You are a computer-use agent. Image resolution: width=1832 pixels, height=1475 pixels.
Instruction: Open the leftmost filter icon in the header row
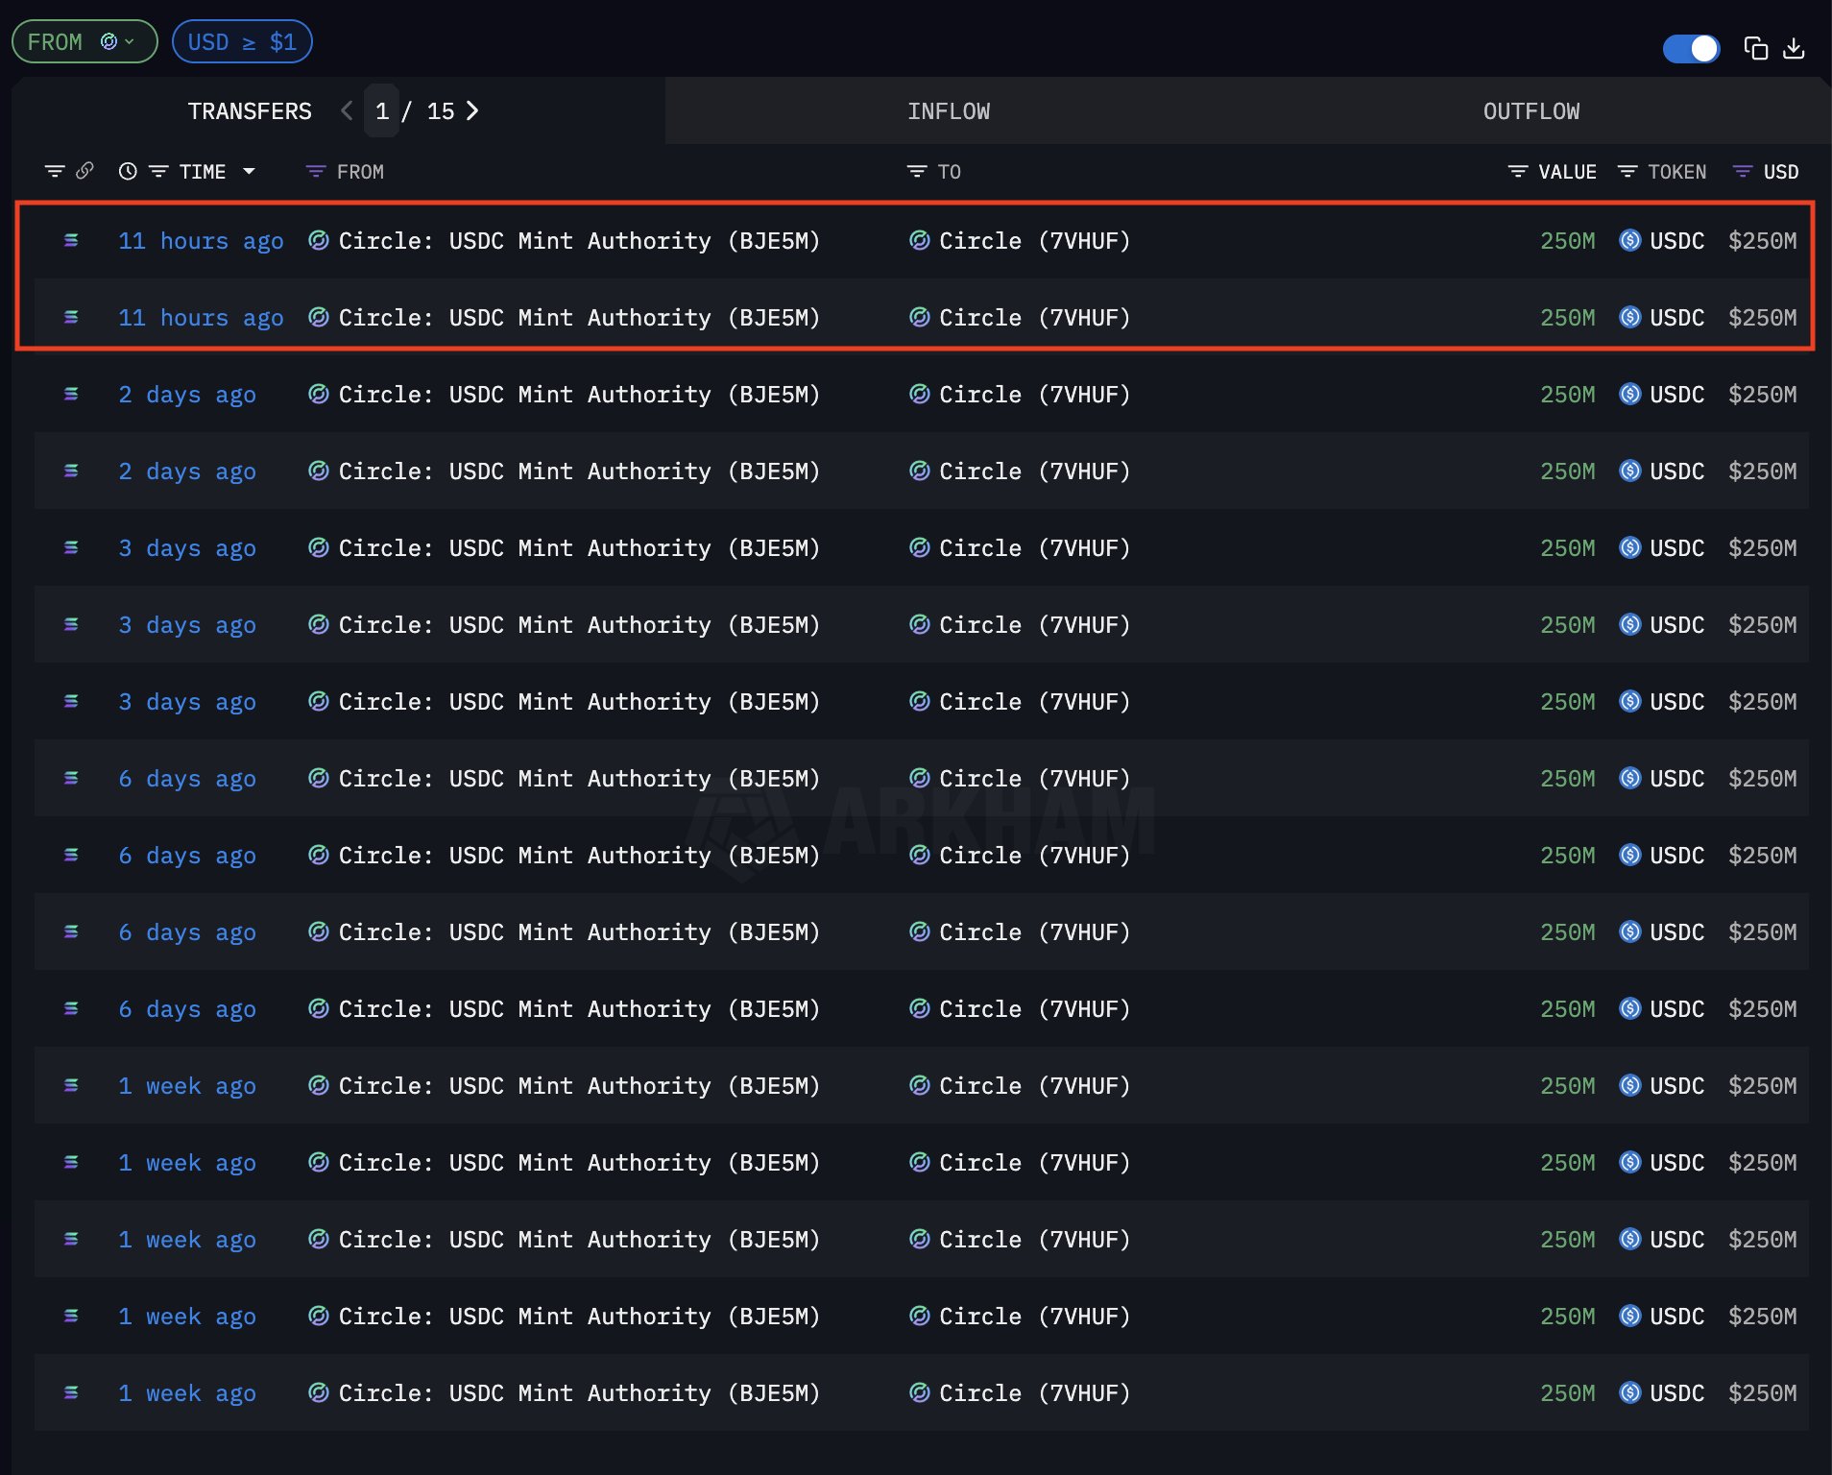pos(55,172)
